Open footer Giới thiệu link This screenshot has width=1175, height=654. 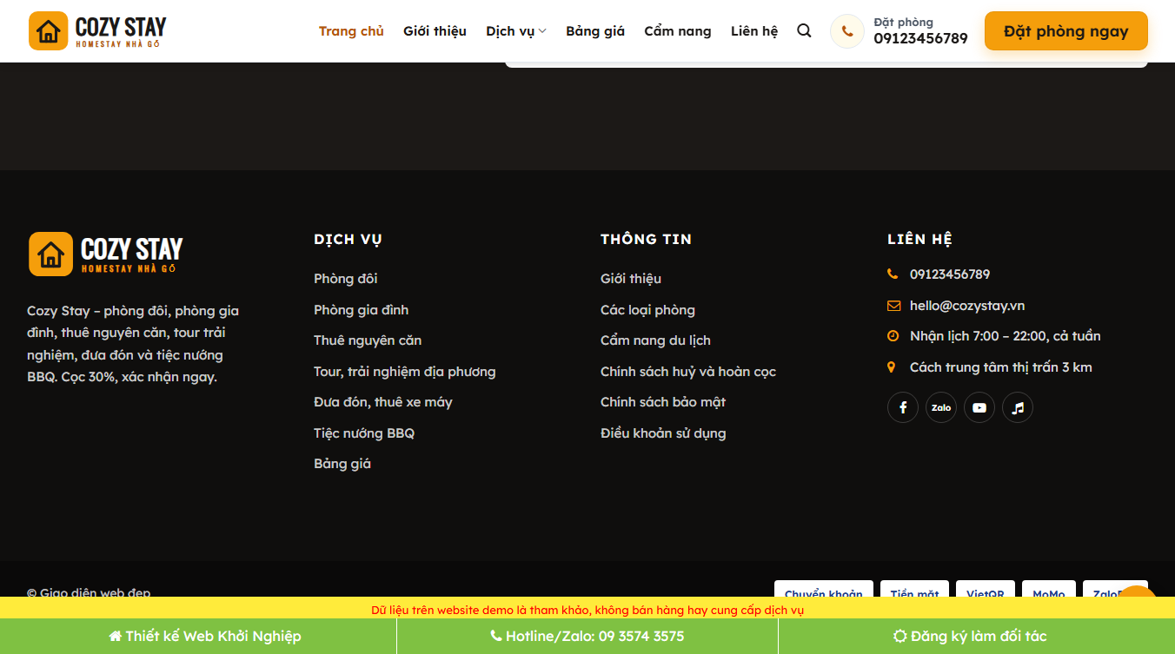631,279
